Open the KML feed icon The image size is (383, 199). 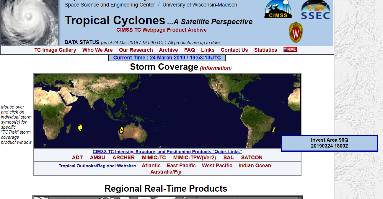[x=290, y=49]
